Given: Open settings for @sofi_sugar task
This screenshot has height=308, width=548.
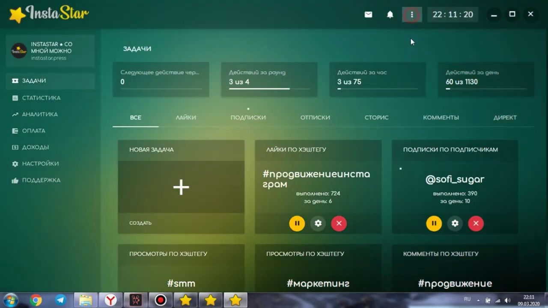Looking at the screenshot, I should 455,223.
